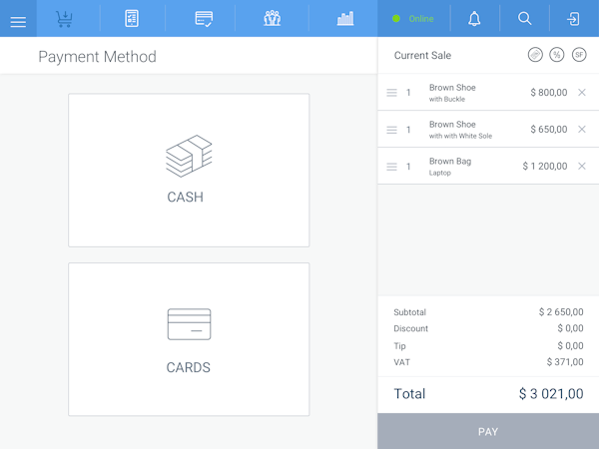Open the shopping cart sales tab
The width and height of the screenshot is (599, 449).
[x=64, y=19]
